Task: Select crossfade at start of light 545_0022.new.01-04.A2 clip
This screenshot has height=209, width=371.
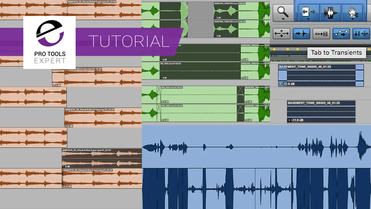Action: (x=158, y=113)
